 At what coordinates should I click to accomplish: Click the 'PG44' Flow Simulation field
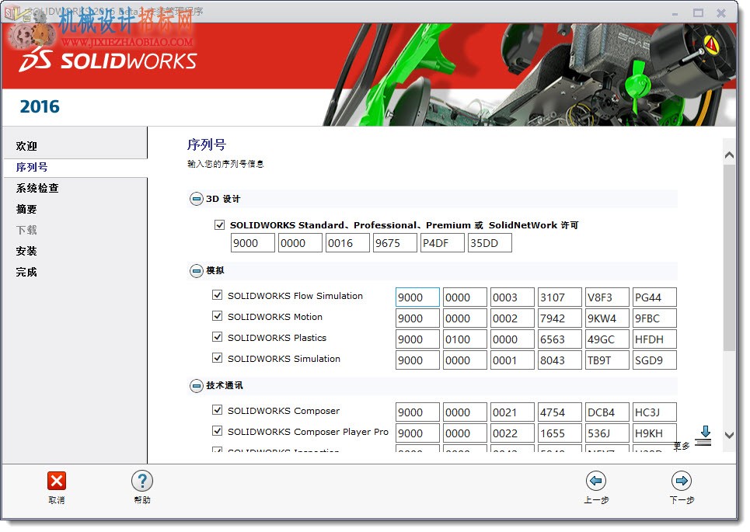coord(654,297)
